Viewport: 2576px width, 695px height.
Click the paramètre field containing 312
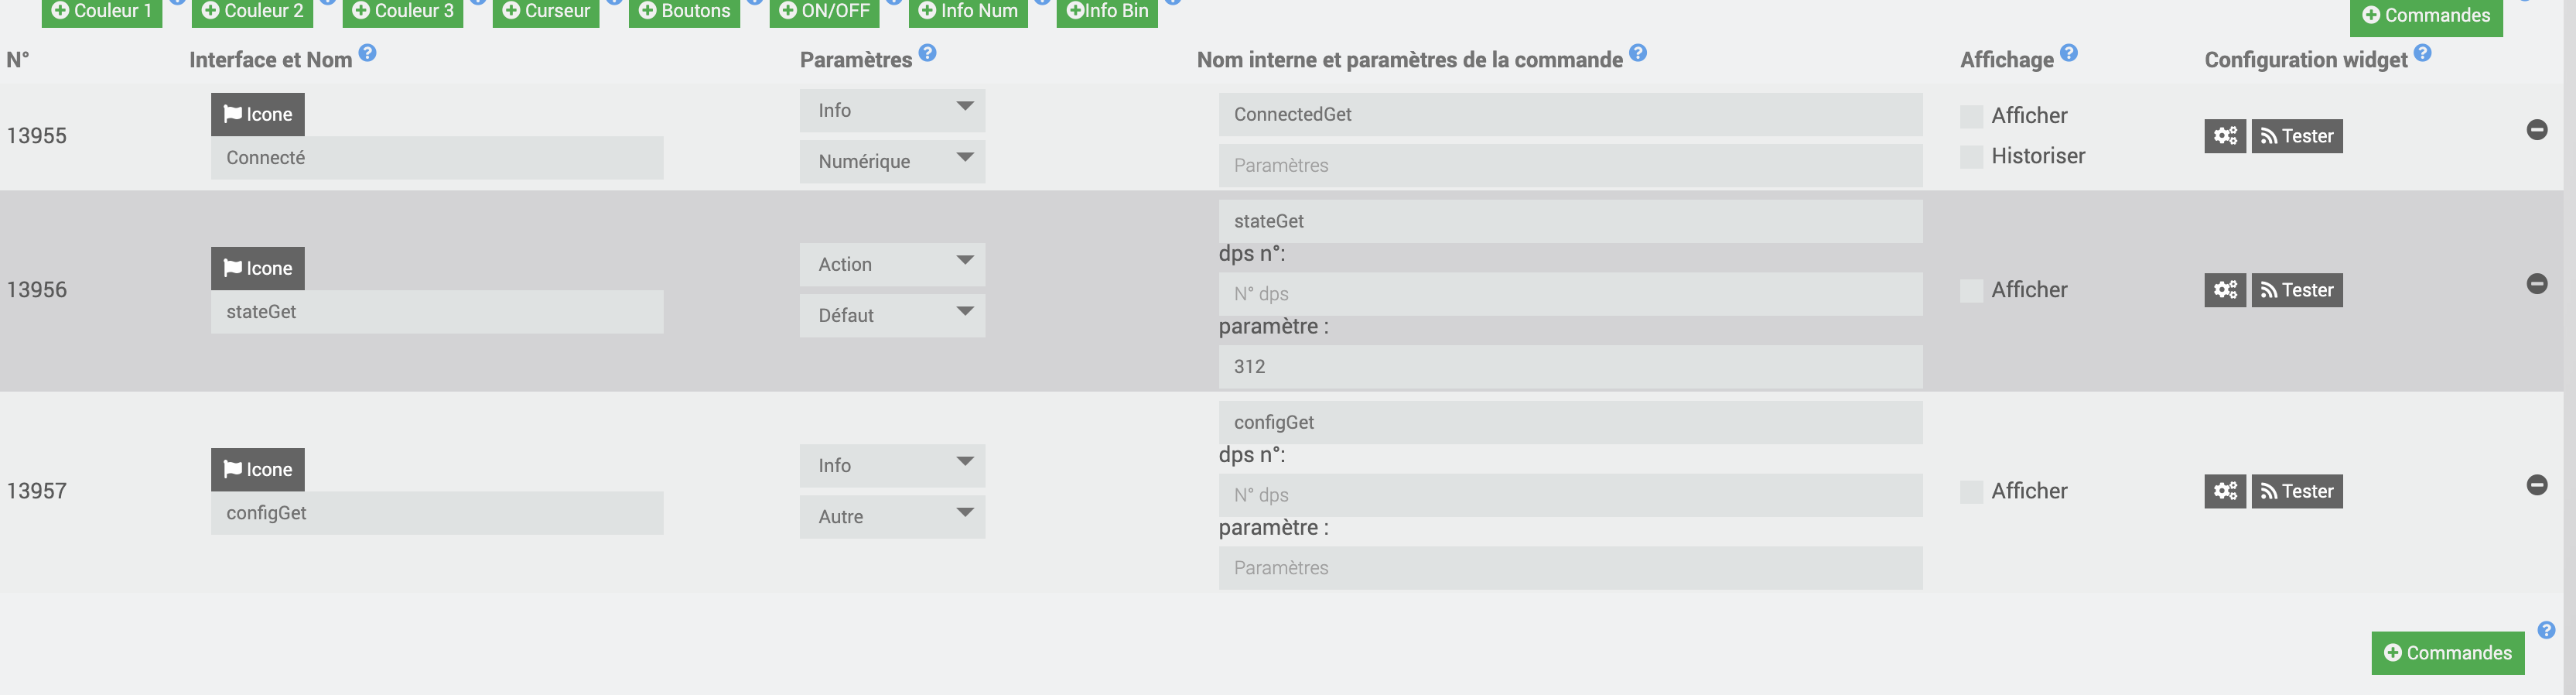1569,367
